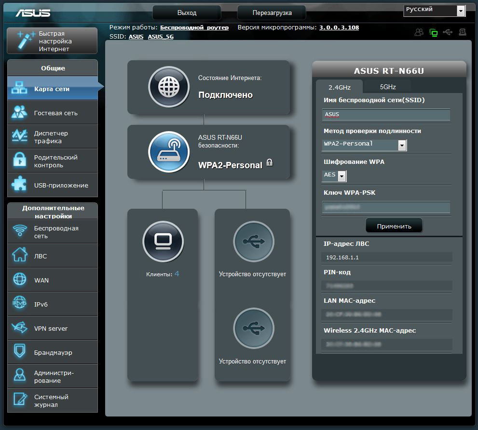Click the upper USB device icon
478x430 pixels.
coord(254,242)
